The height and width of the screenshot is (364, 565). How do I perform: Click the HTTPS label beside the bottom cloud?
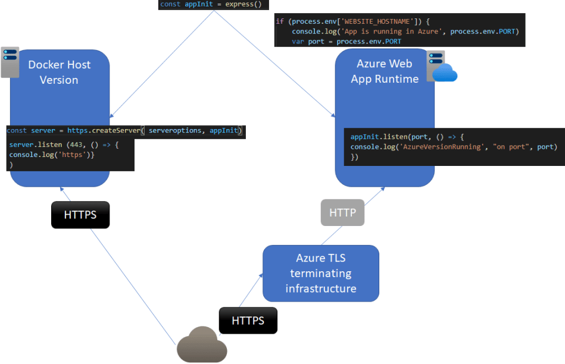[248, 321]
